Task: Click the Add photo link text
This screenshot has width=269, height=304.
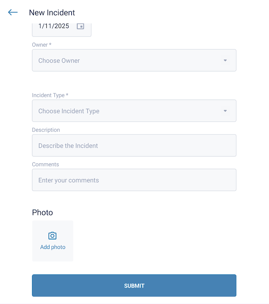Action: coord(53,247)
